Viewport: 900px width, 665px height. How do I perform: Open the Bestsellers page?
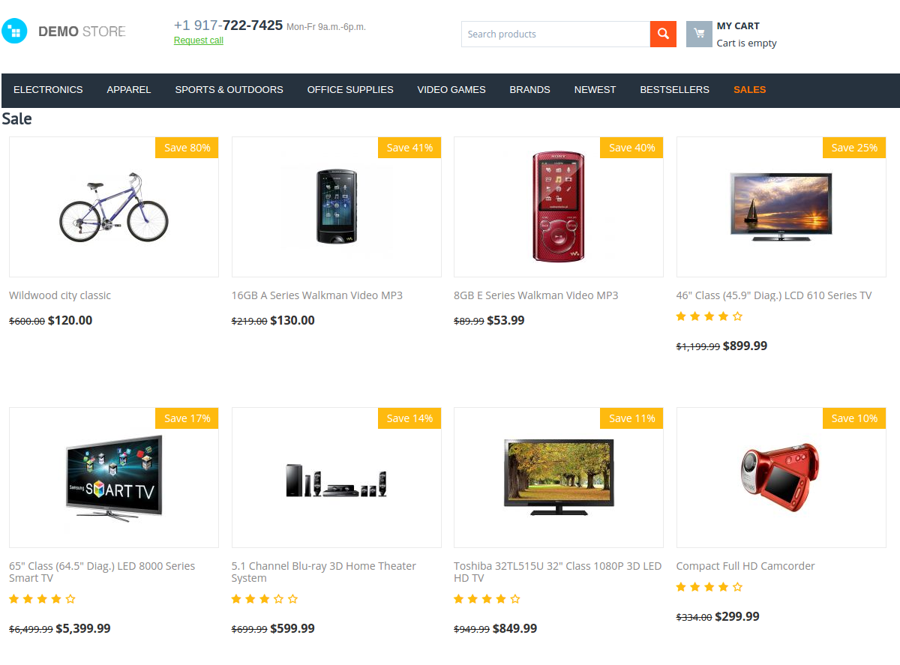click(x=674, y=90)
